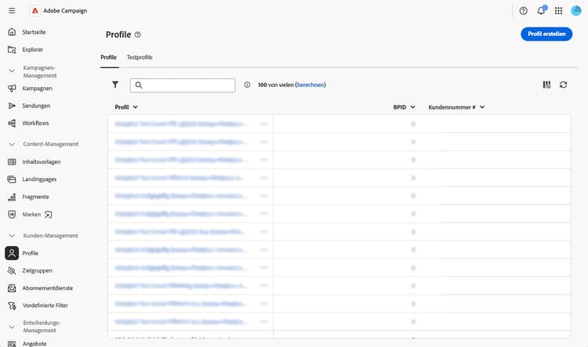Click the Adobe Campaign logo
588x347 pixels.
point(34,11)
